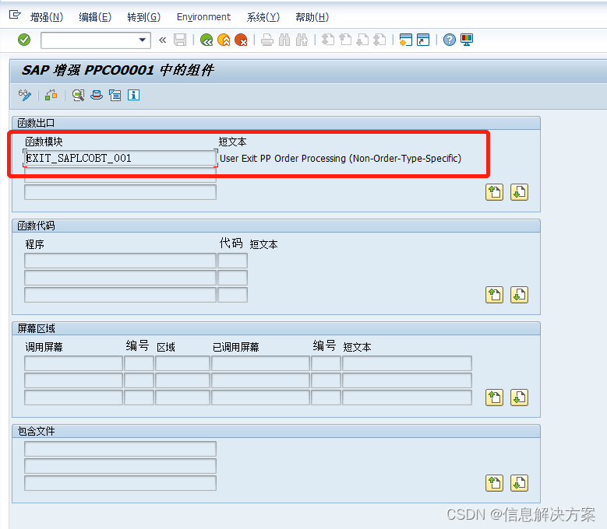Screen dimensions: 607x529
Task: Page up in the 函数出口 section
Action: [494, 192]
